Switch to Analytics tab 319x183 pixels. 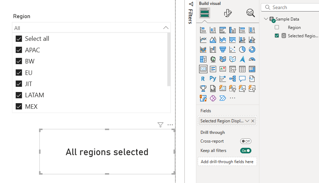click(x=250, y=13)
